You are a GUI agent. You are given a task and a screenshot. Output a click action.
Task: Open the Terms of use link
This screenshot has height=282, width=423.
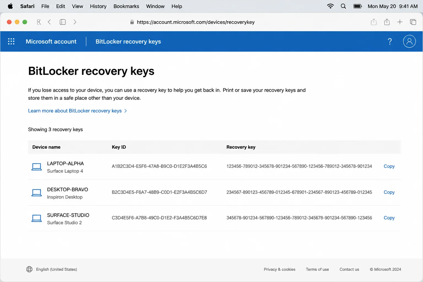coord(317,269)
